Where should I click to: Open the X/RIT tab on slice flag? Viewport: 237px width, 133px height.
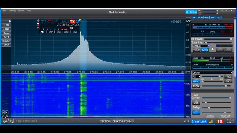(67, 32)
